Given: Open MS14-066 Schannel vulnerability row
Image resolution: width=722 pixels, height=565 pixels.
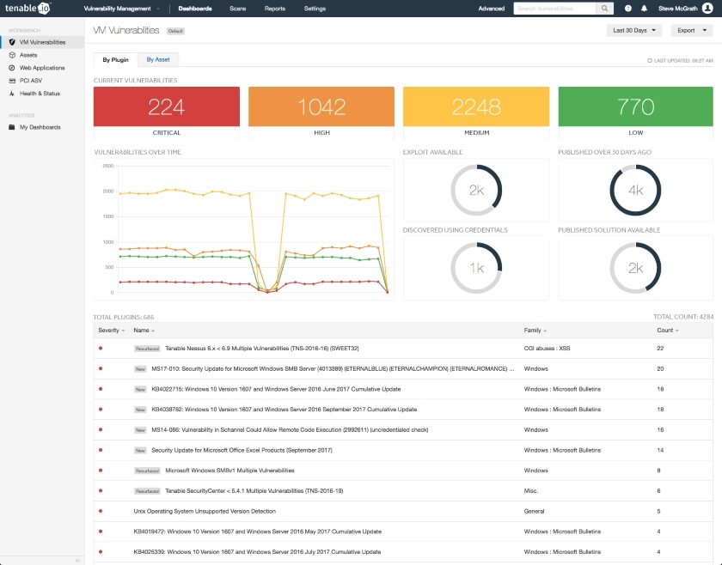Looking at the screenshot, I should pyautogui.click(x=403, y=429).
